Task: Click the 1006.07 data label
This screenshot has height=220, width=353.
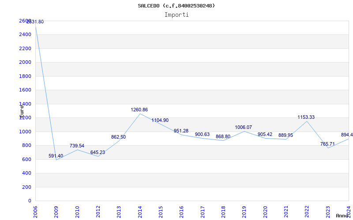Action: [244, 127]
